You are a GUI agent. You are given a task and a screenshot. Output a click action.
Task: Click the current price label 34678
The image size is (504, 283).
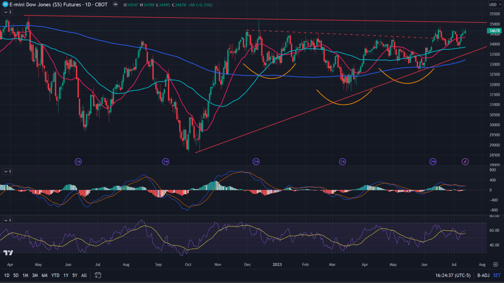pyautogui.click(x=494, y=31)
